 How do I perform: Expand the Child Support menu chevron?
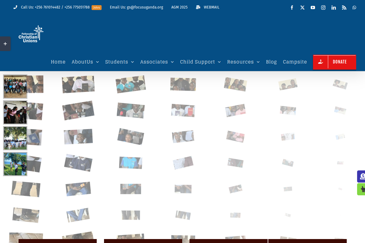click(219, 62)
